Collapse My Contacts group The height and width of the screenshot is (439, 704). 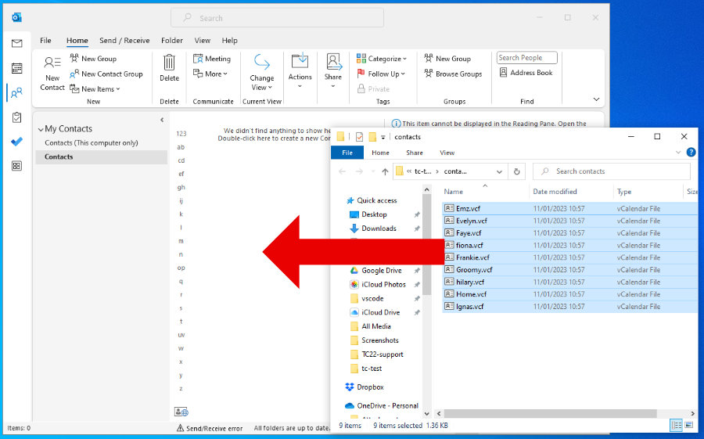(41, 129)
